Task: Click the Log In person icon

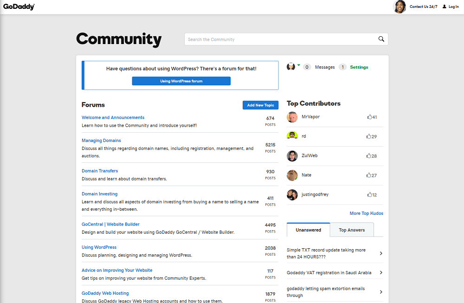Action: pyautogui.click(x=444, y=6)
